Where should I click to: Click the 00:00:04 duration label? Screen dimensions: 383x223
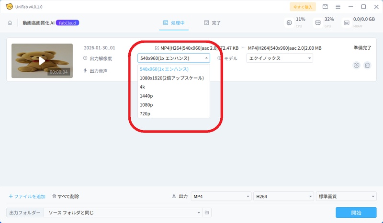pyautogui.click(x=58, y=72)
